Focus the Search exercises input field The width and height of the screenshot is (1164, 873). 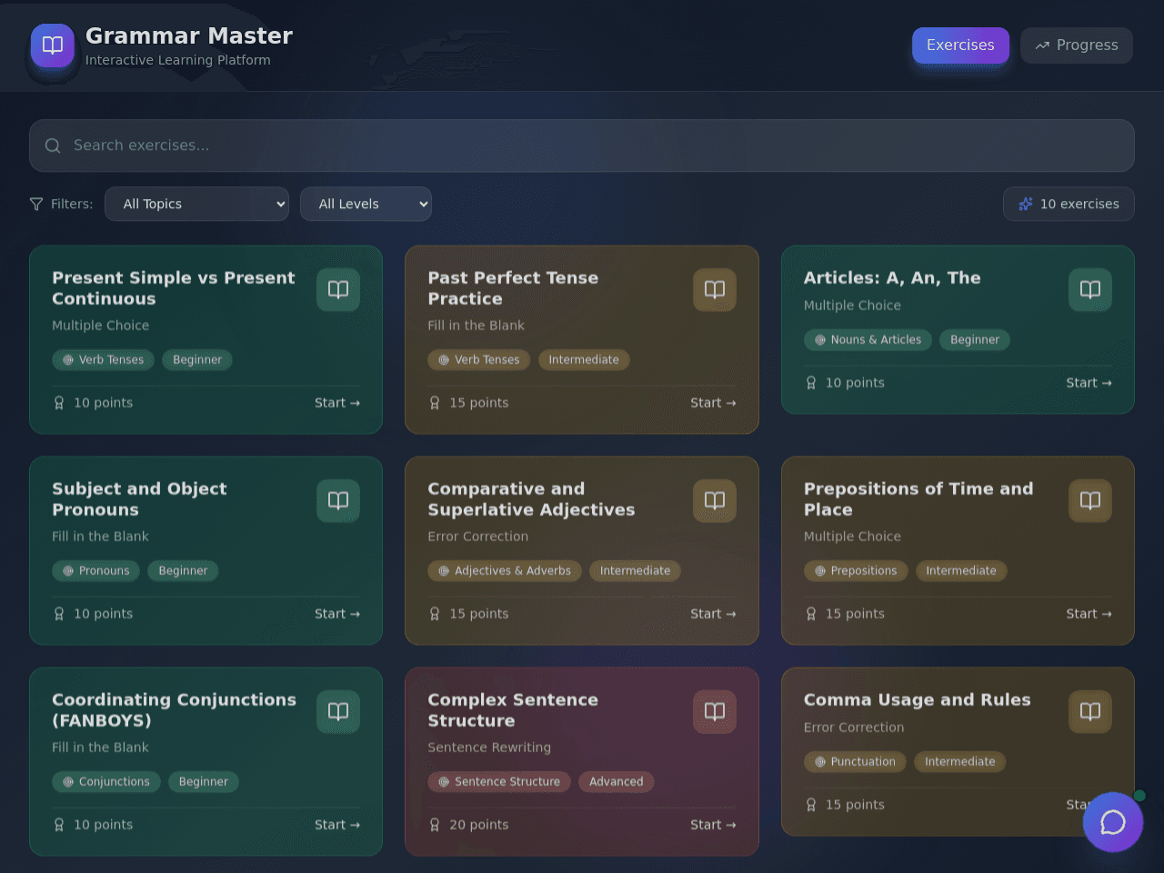[582, 145]
